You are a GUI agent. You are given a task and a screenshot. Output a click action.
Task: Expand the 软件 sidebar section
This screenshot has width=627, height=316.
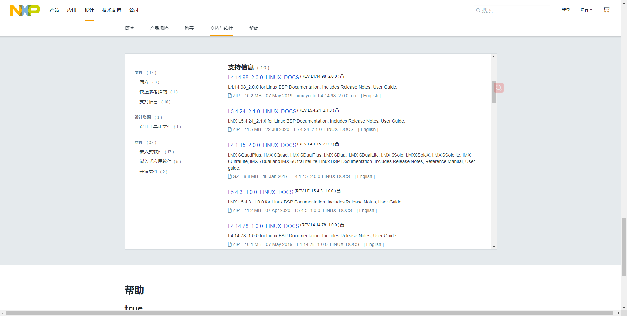click(x=138, y=143)
